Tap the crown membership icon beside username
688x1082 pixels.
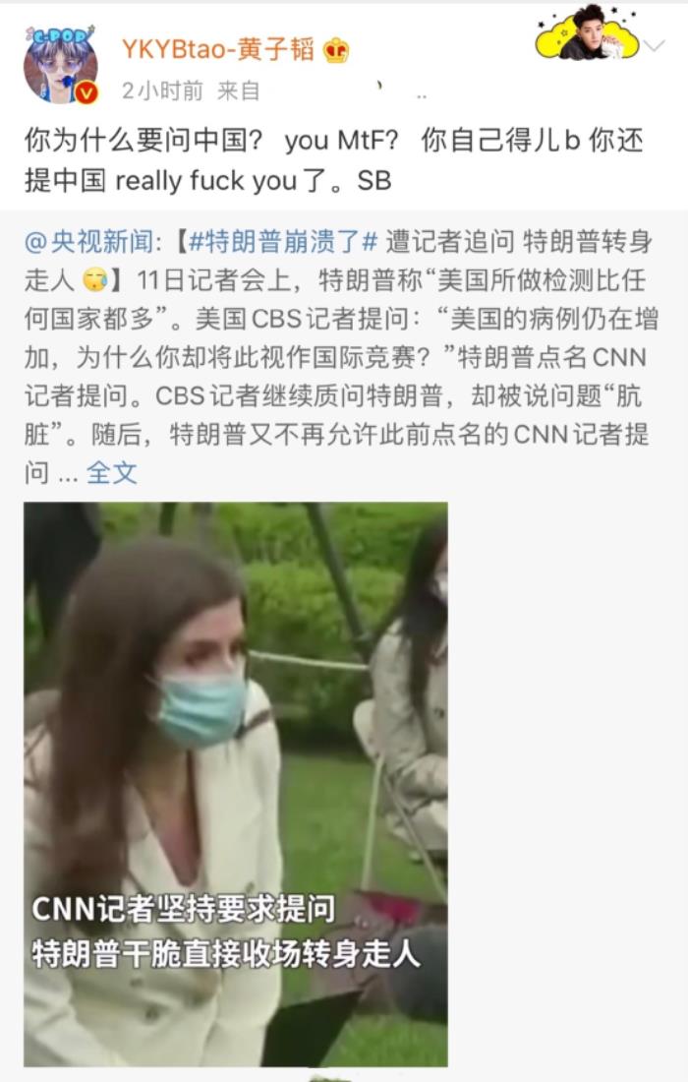336,50
